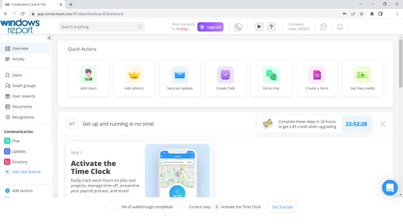
Task: Open the Create Task quick action
Action: point(225,78)
